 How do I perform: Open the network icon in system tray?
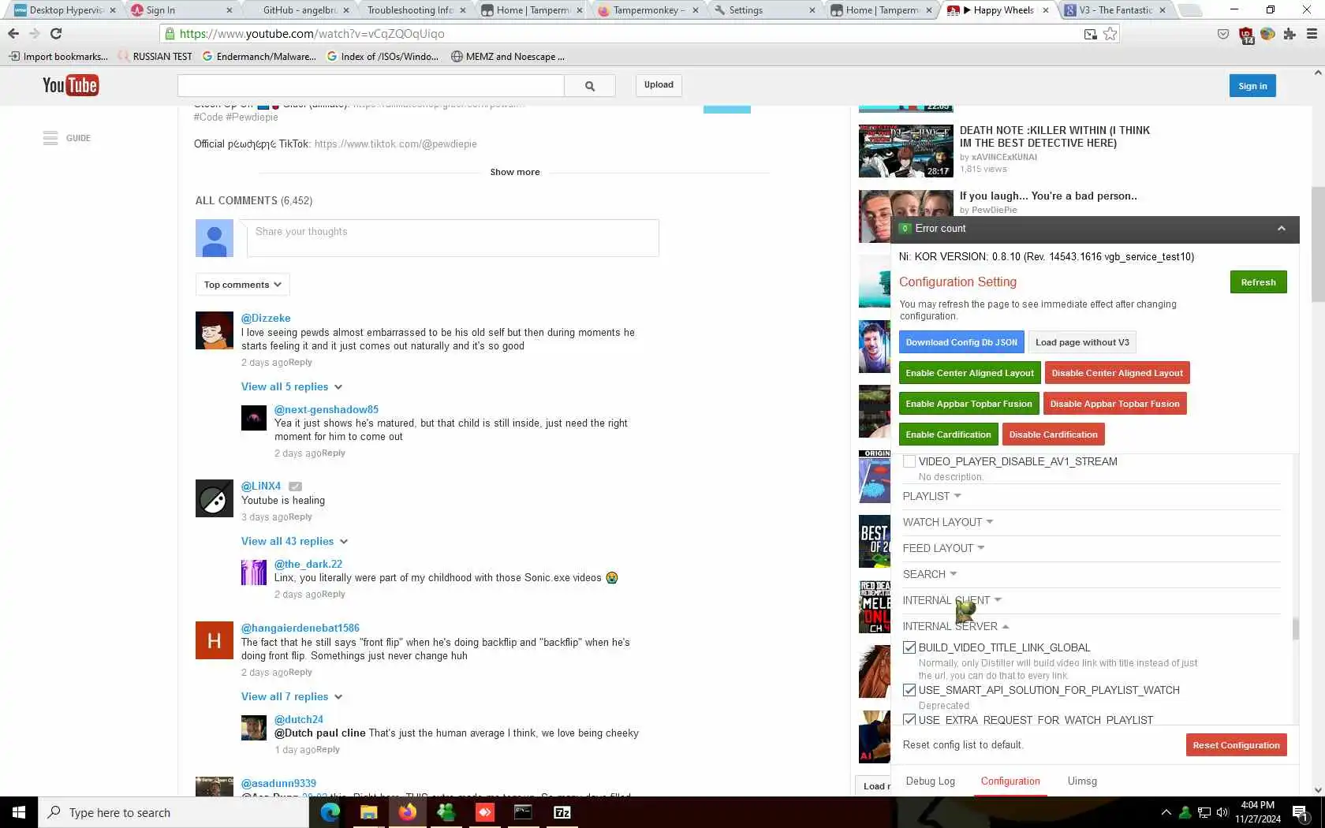click(1204, 812)
